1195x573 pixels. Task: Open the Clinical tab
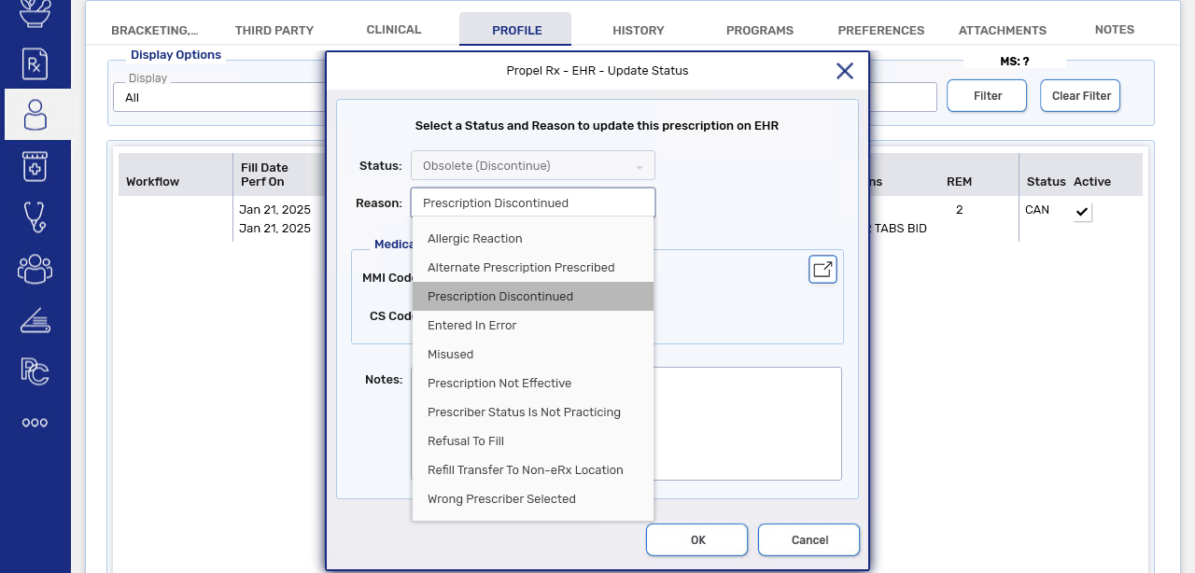pos(394,30)
